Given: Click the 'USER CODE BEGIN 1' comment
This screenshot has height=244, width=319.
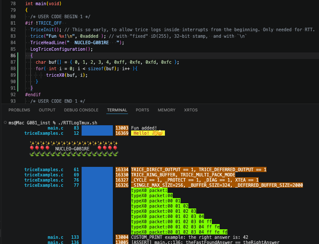Looking at the screenshot, I should [x=60, y=16].
